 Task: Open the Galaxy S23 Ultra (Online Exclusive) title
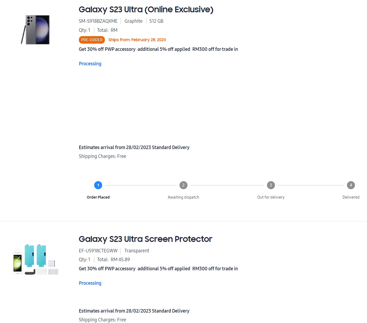point(146,9)
